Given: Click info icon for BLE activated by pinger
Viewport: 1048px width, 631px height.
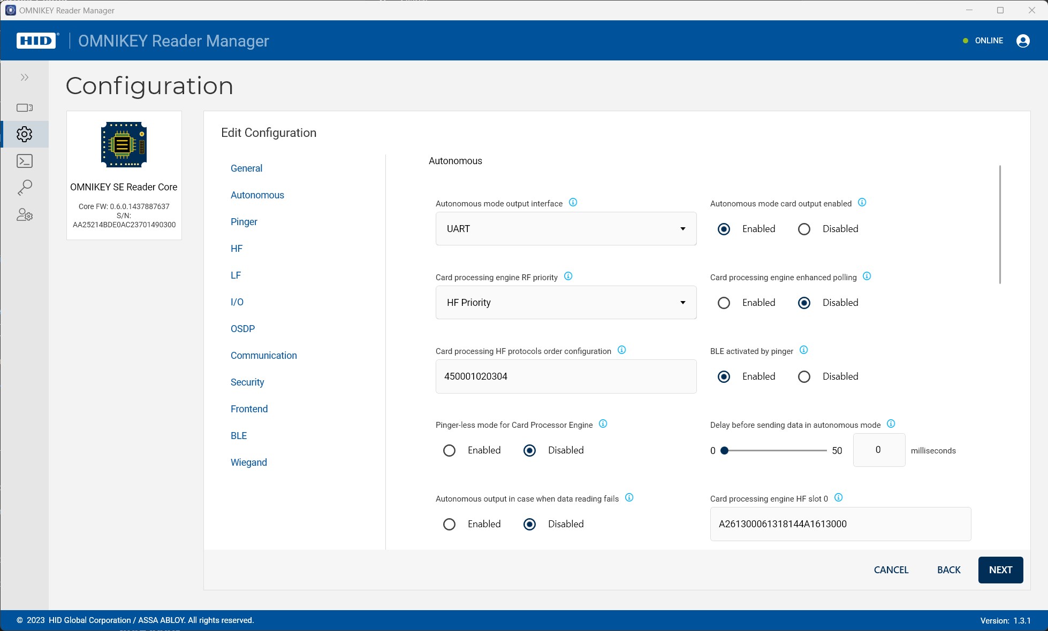Looking at the screenshot, I should pos(803,350).
